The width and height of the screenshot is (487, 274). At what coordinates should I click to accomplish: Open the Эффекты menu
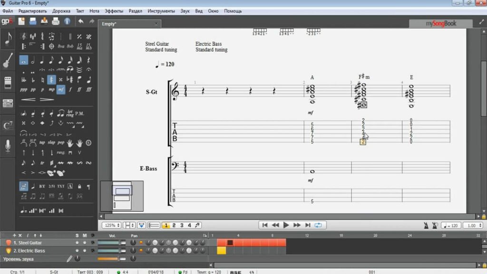tap(114, 11)
